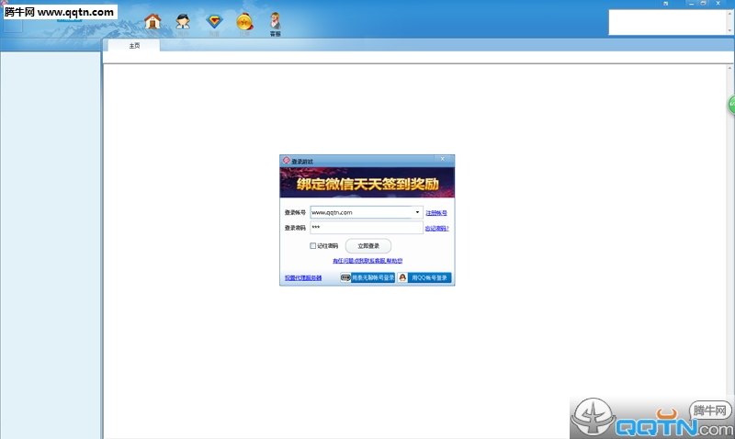Image resolution: width=735 pixels, height=439 pixels.
Task: Toggle the remember password (记住密码) checkbox
Action: click(313, 246)
